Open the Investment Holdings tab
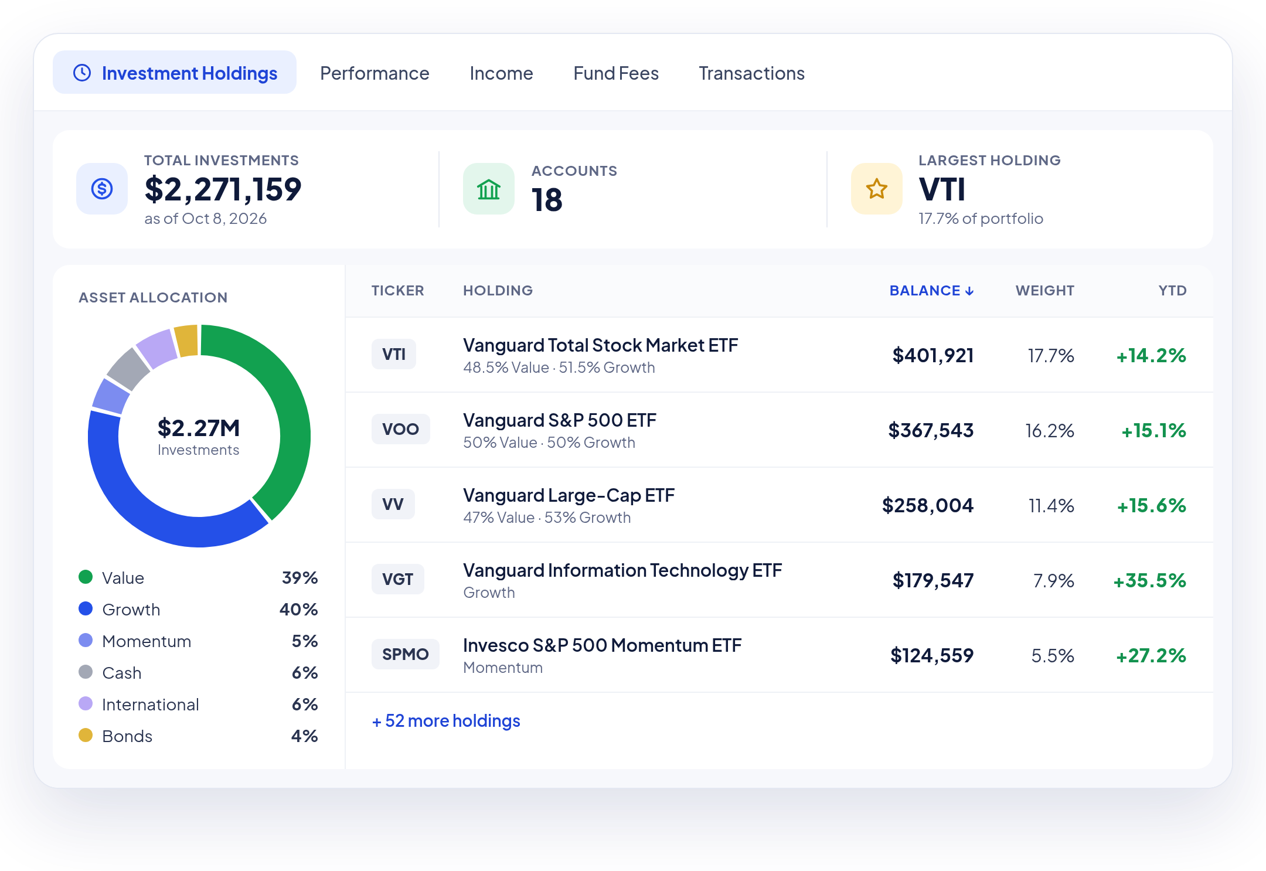 [175, 73]
